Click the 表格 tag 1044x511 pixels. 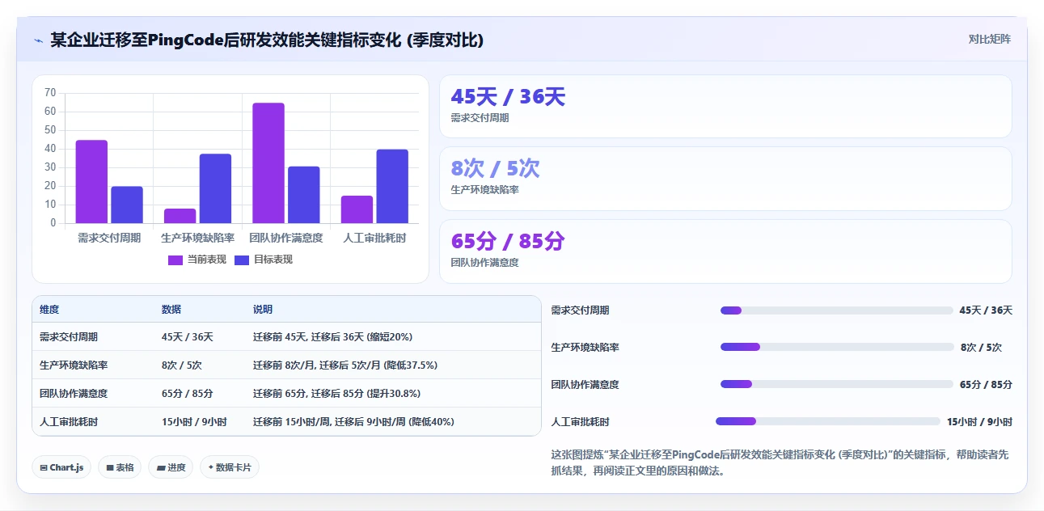(120, 467)
